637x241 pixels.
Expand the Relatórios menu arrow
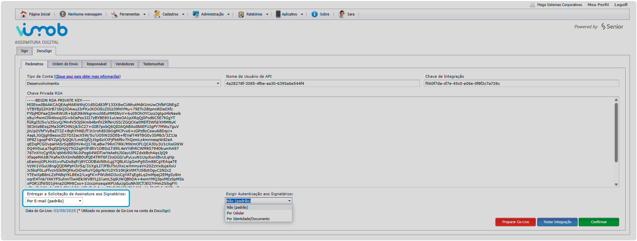click(267, 14)
